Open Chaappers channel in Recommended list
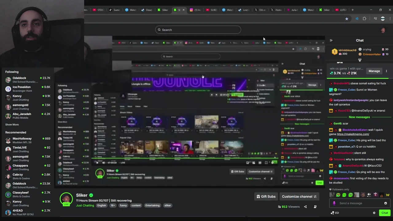The height and width of the screenshot is (221, 393). click(28, 167)
